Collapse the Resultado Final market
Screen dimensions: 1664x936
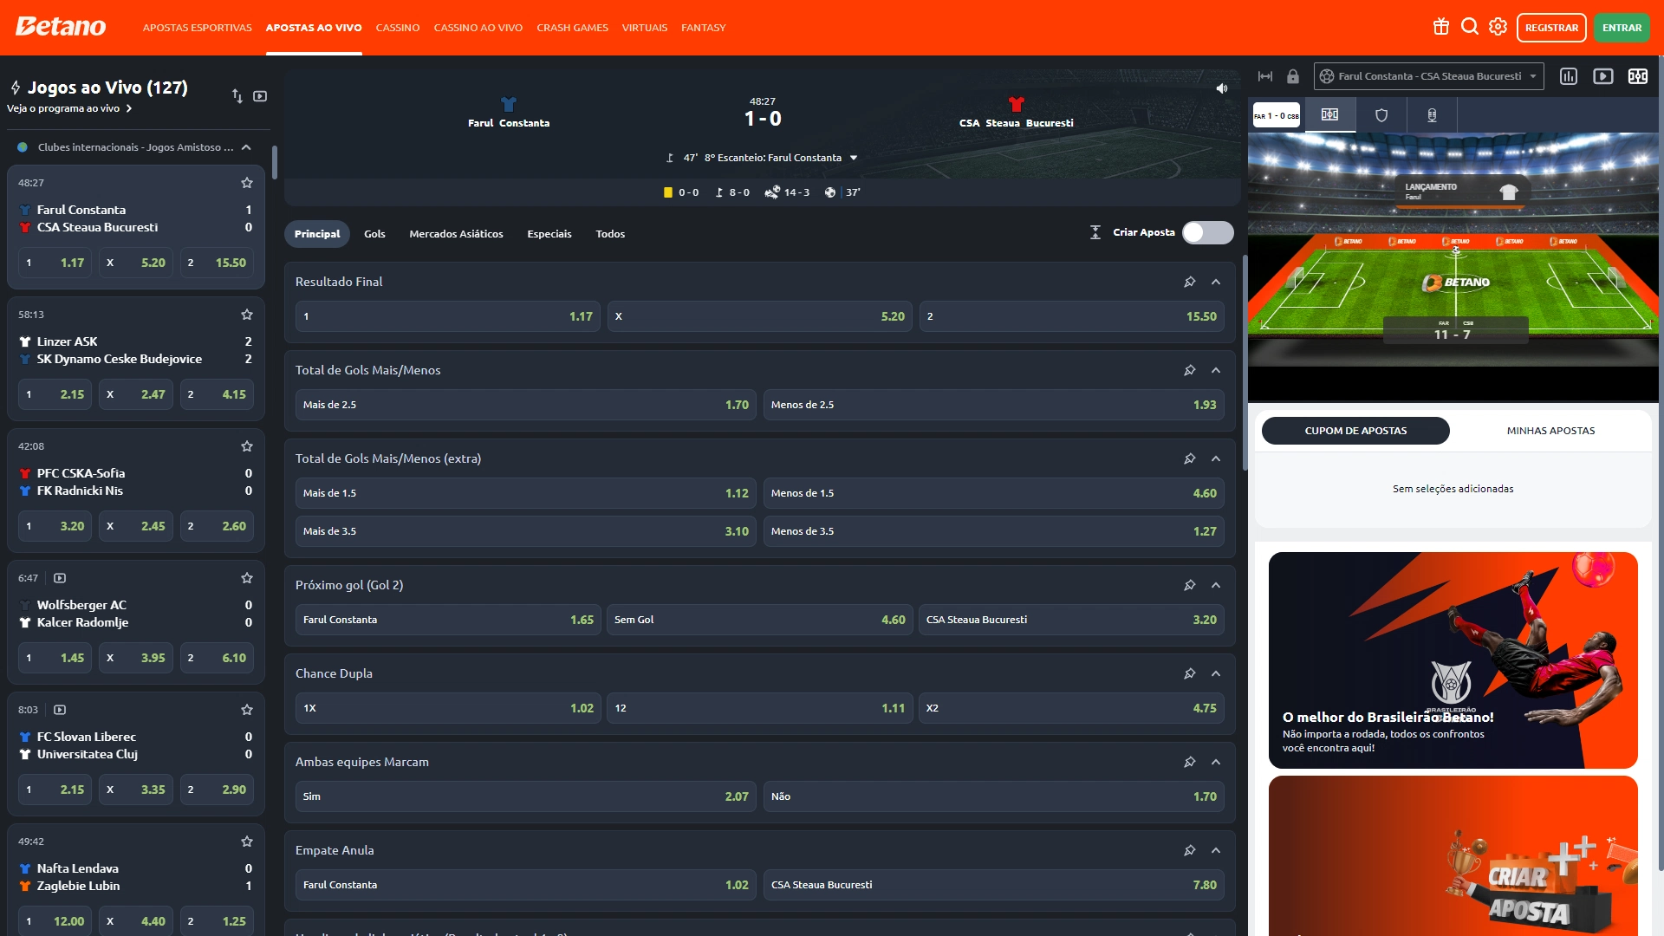click(1216, 282)
